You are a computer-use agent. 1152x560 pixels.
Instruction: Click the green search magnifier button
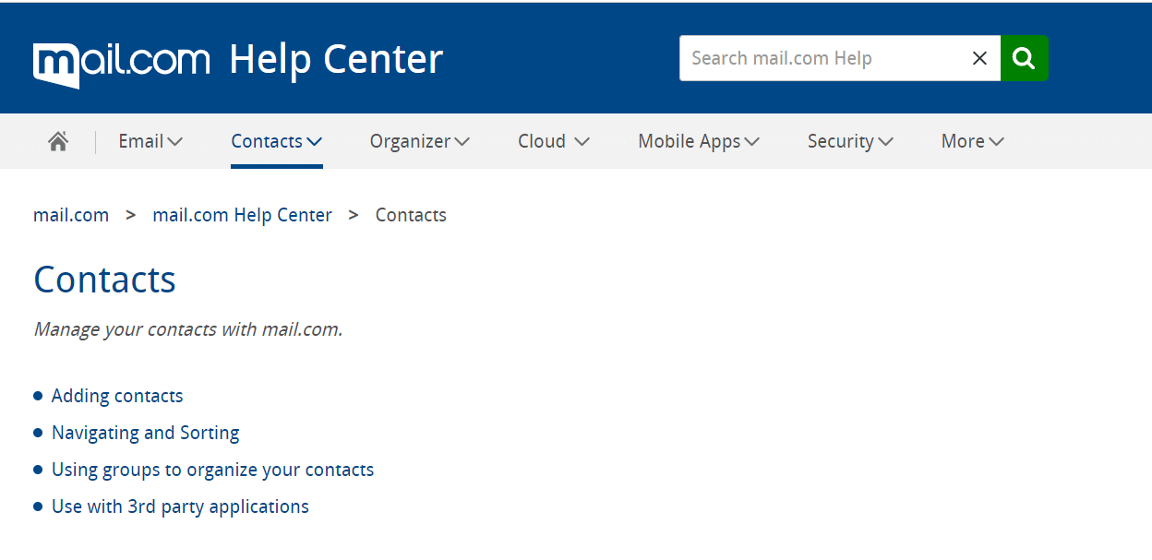point(1024,58)
